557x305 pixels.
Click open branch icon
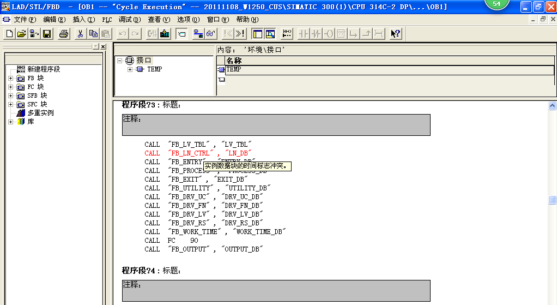354,34
